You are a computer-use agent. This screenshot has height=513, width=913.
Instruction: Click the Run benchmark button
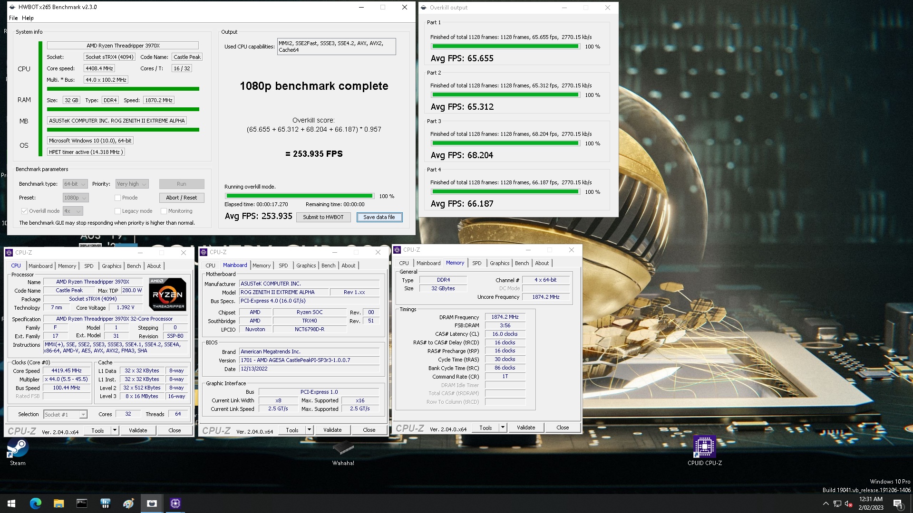pyautogui.click(x=182, y=184)
